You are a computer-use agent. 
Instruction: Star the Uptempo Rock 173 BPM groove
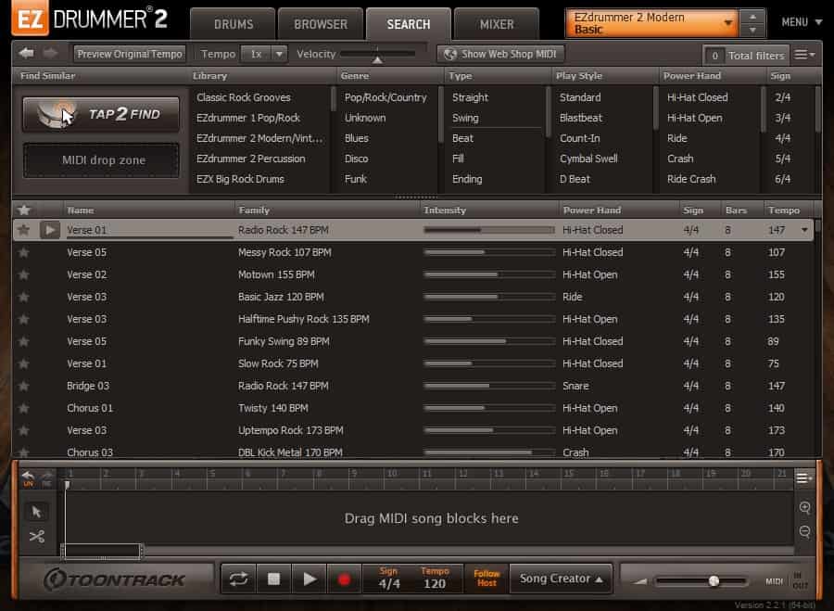point(23,430)
